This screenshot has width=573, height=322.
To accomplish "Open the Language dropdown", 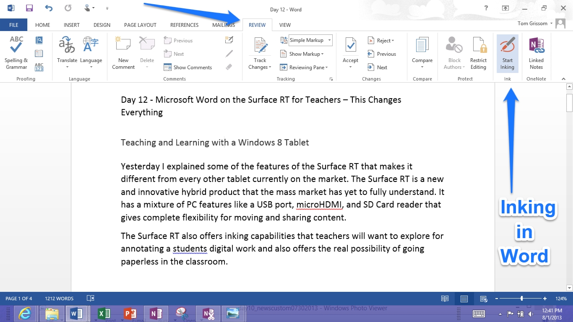I will pos(91,53).
